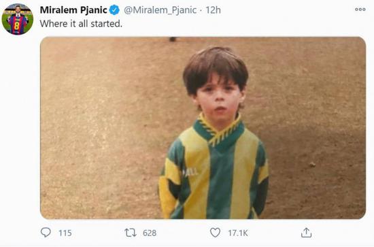The height and width of the screenshot is (247, 374).
Task: Click the 12h timestamp
Action: pyautogui.click(x=213, y=10)
